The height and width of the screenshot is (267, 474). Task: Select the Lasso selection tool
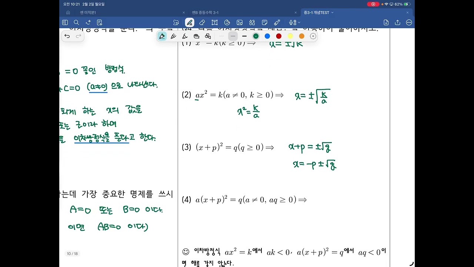[x=176, y=23]
